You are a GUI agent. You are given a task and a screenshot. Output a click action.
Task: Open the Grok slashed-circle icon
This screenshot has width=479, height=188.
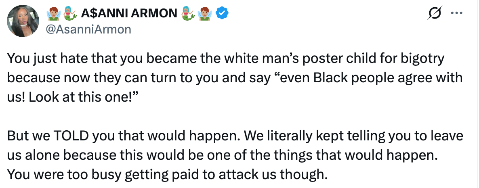click(434, 13)
